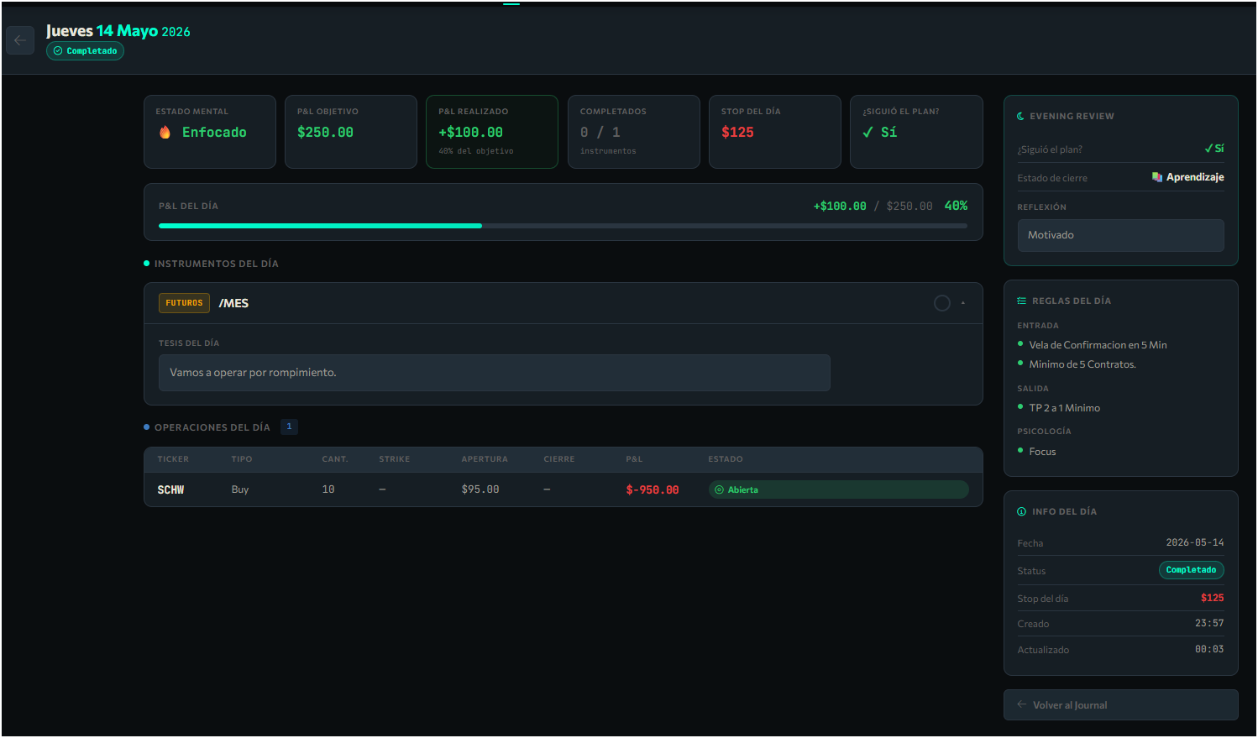1258x738 pixels.
Task: Click the Aprendizaje book icon
Action: 1156,177
